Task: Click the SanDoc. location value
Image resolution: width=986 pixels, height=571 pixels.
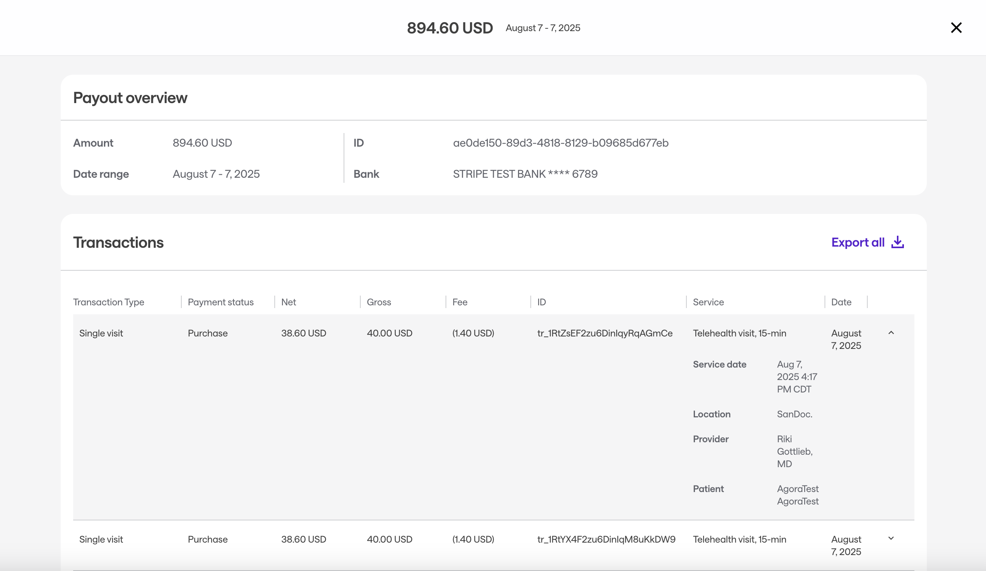Action: pyautogui.click(x=794, y=414)
